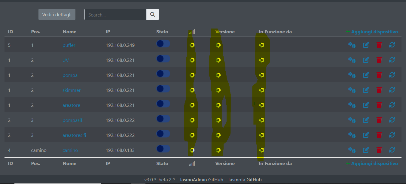
Task: Delete the camino device
Action: [x=379, y=150]
